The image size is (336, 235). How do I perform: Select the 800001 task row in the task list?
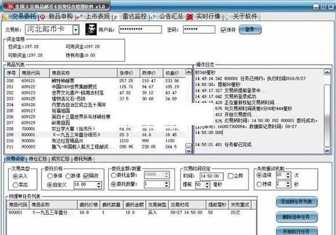131,213
